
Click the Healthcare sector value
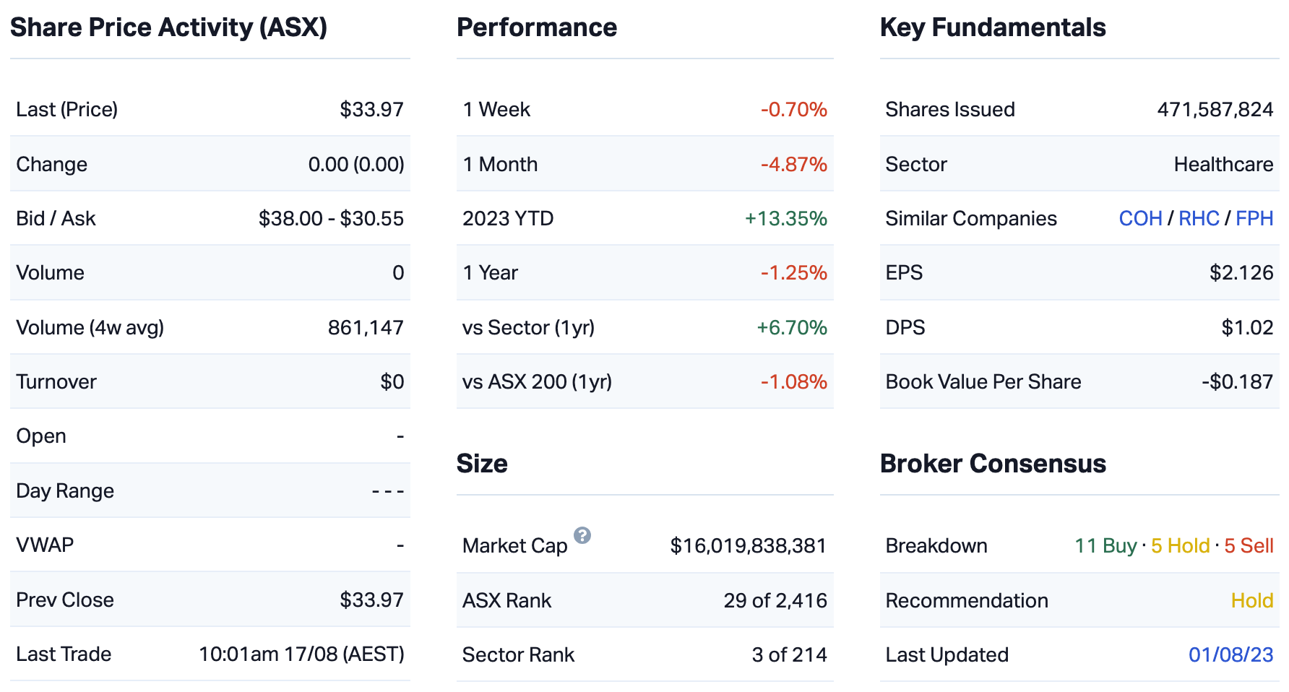(1223, 164)
